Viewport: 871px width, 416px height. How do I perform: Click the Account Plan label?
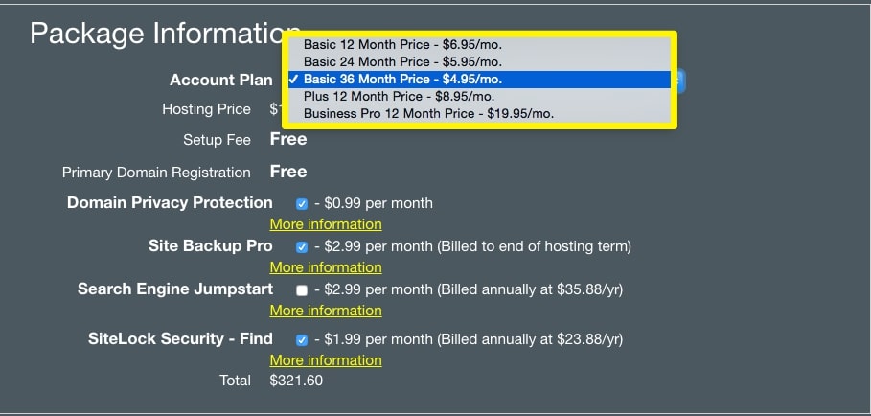(221, 81)
